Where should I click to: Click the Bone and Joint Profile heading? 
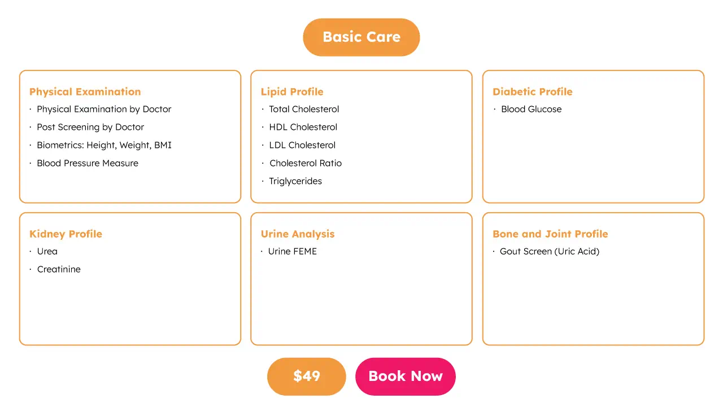coord(550,234)
